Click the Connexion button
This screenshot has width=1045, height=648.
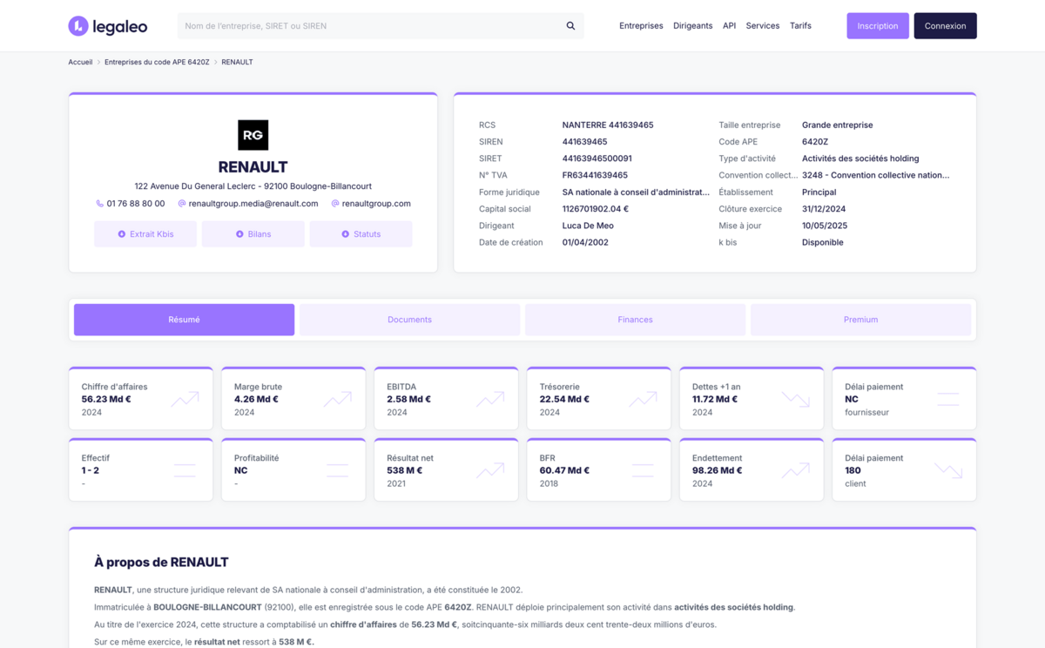click(945, 26)
